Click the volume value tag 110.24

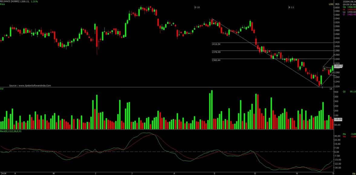tap(338, 119)
